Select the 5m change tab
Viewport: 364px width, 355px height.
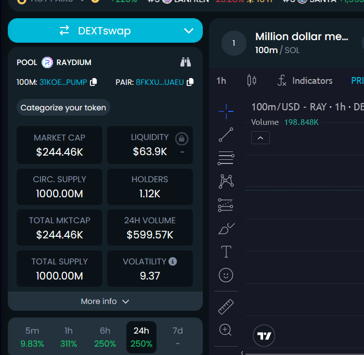pyautogui.click(x=32, y=337)
